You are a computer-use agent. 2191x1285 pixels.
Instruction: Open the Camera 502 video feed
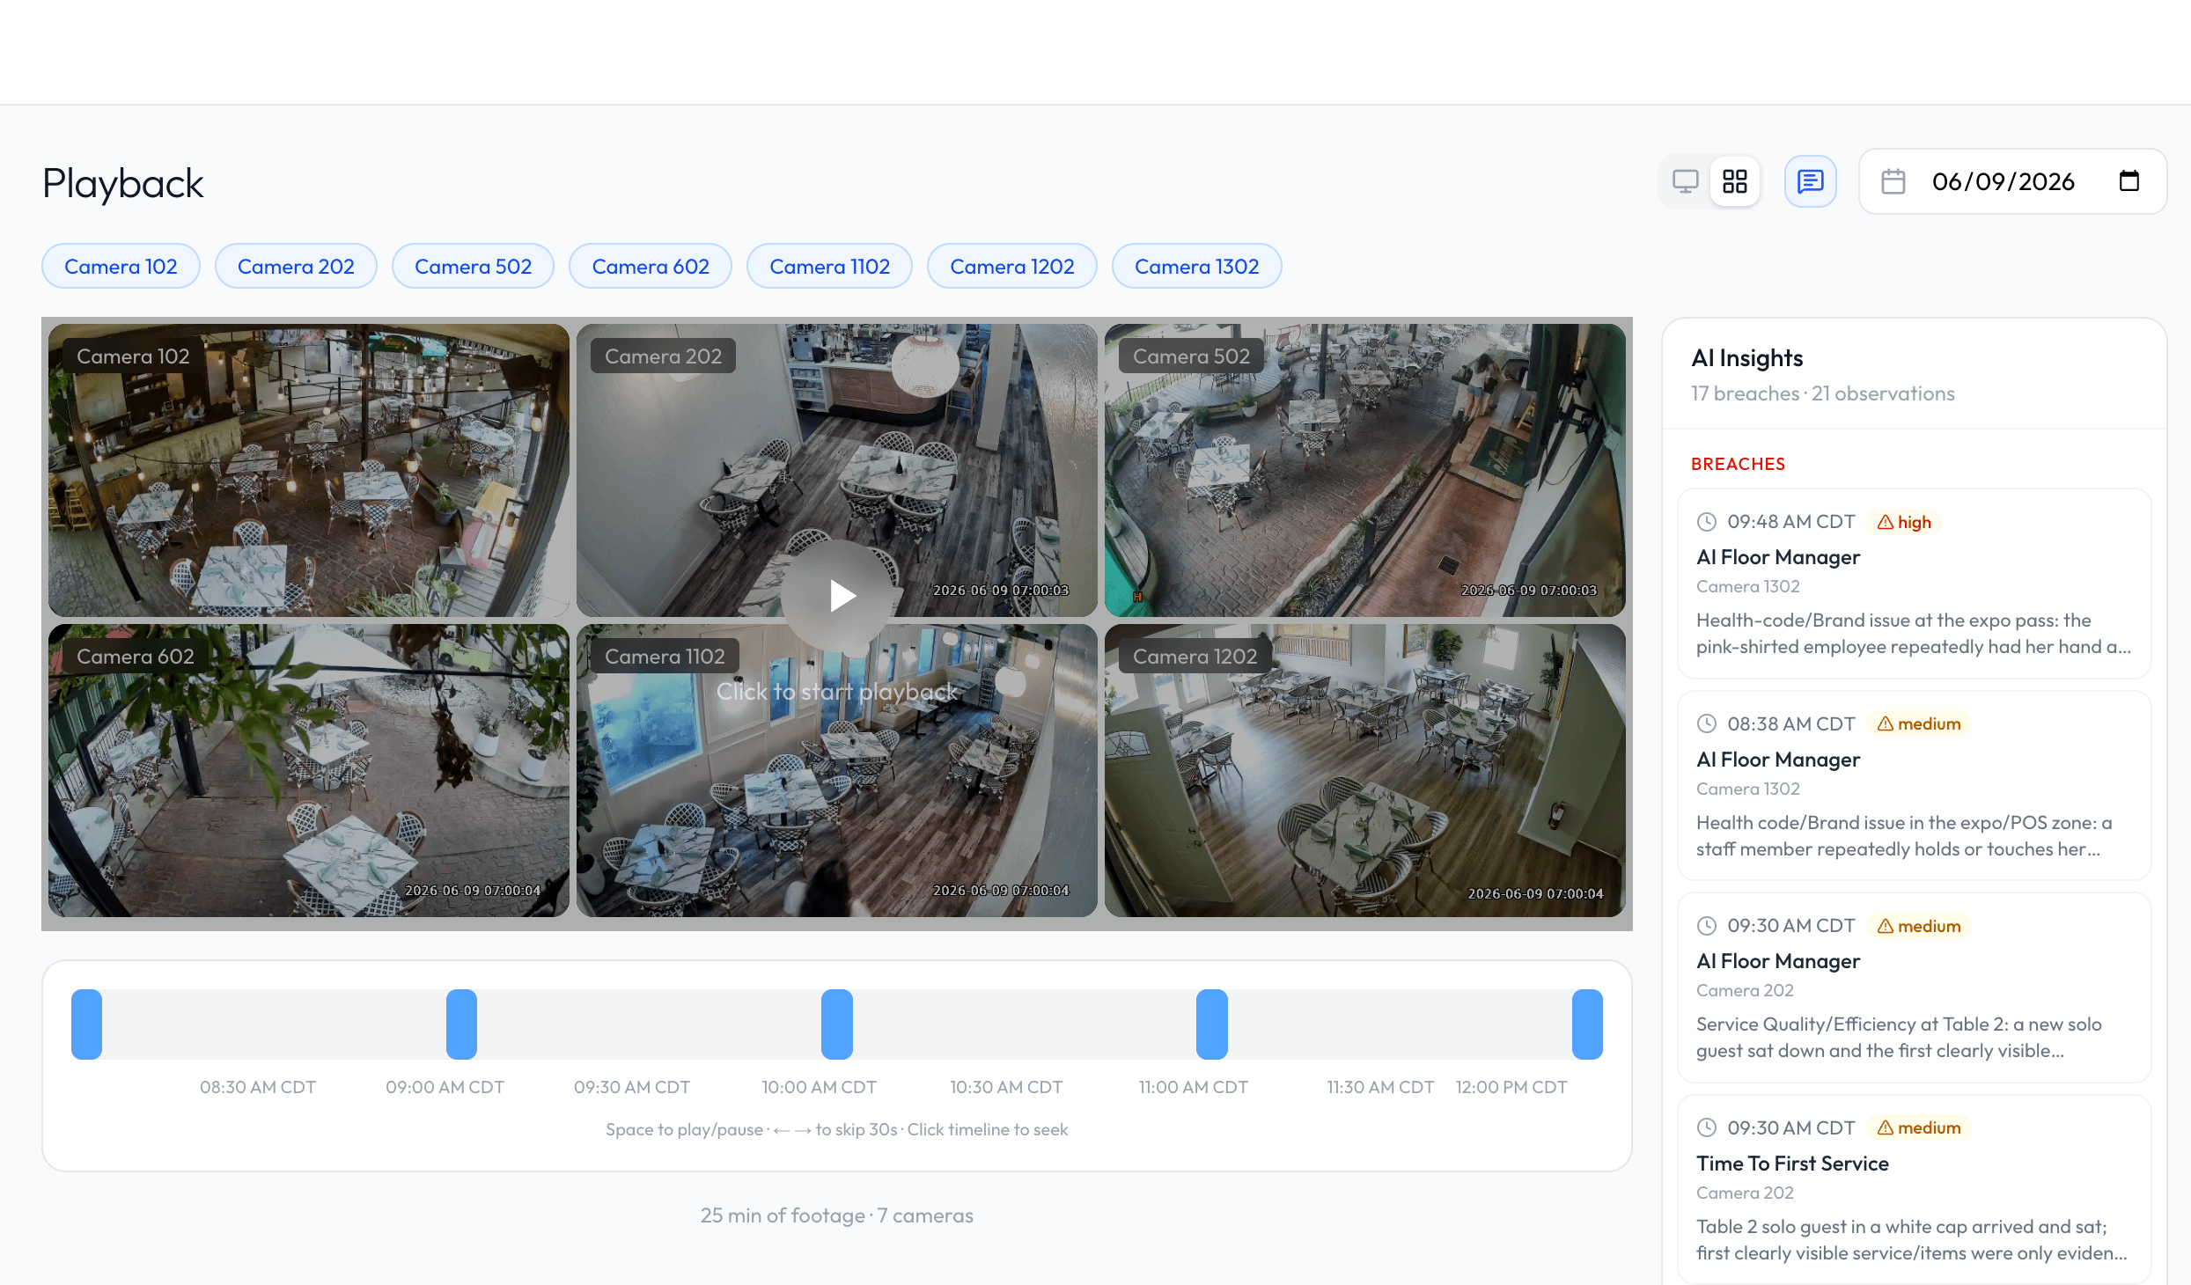click(x=1364, y=470)
